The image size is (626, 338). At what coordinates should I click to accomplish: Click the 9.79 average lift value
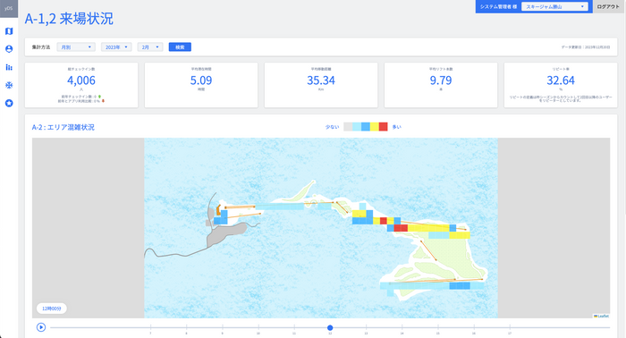[x=441, y=80]
